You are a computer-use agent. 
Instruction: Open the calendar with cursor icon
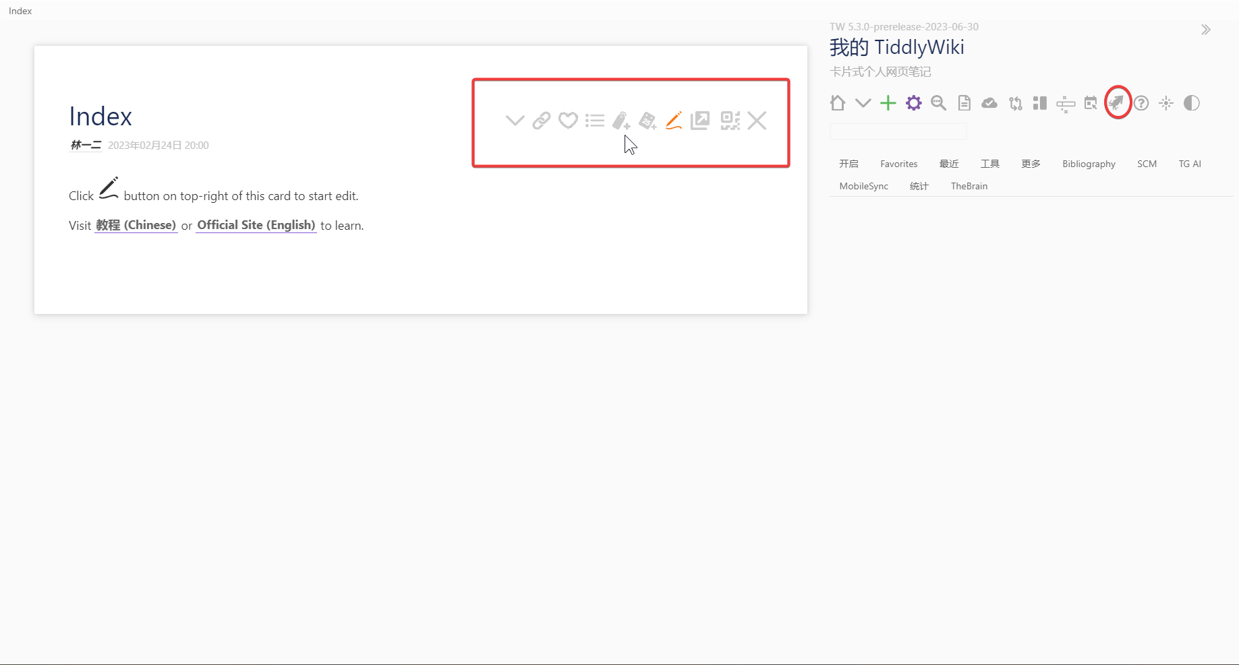[1091, 103]
